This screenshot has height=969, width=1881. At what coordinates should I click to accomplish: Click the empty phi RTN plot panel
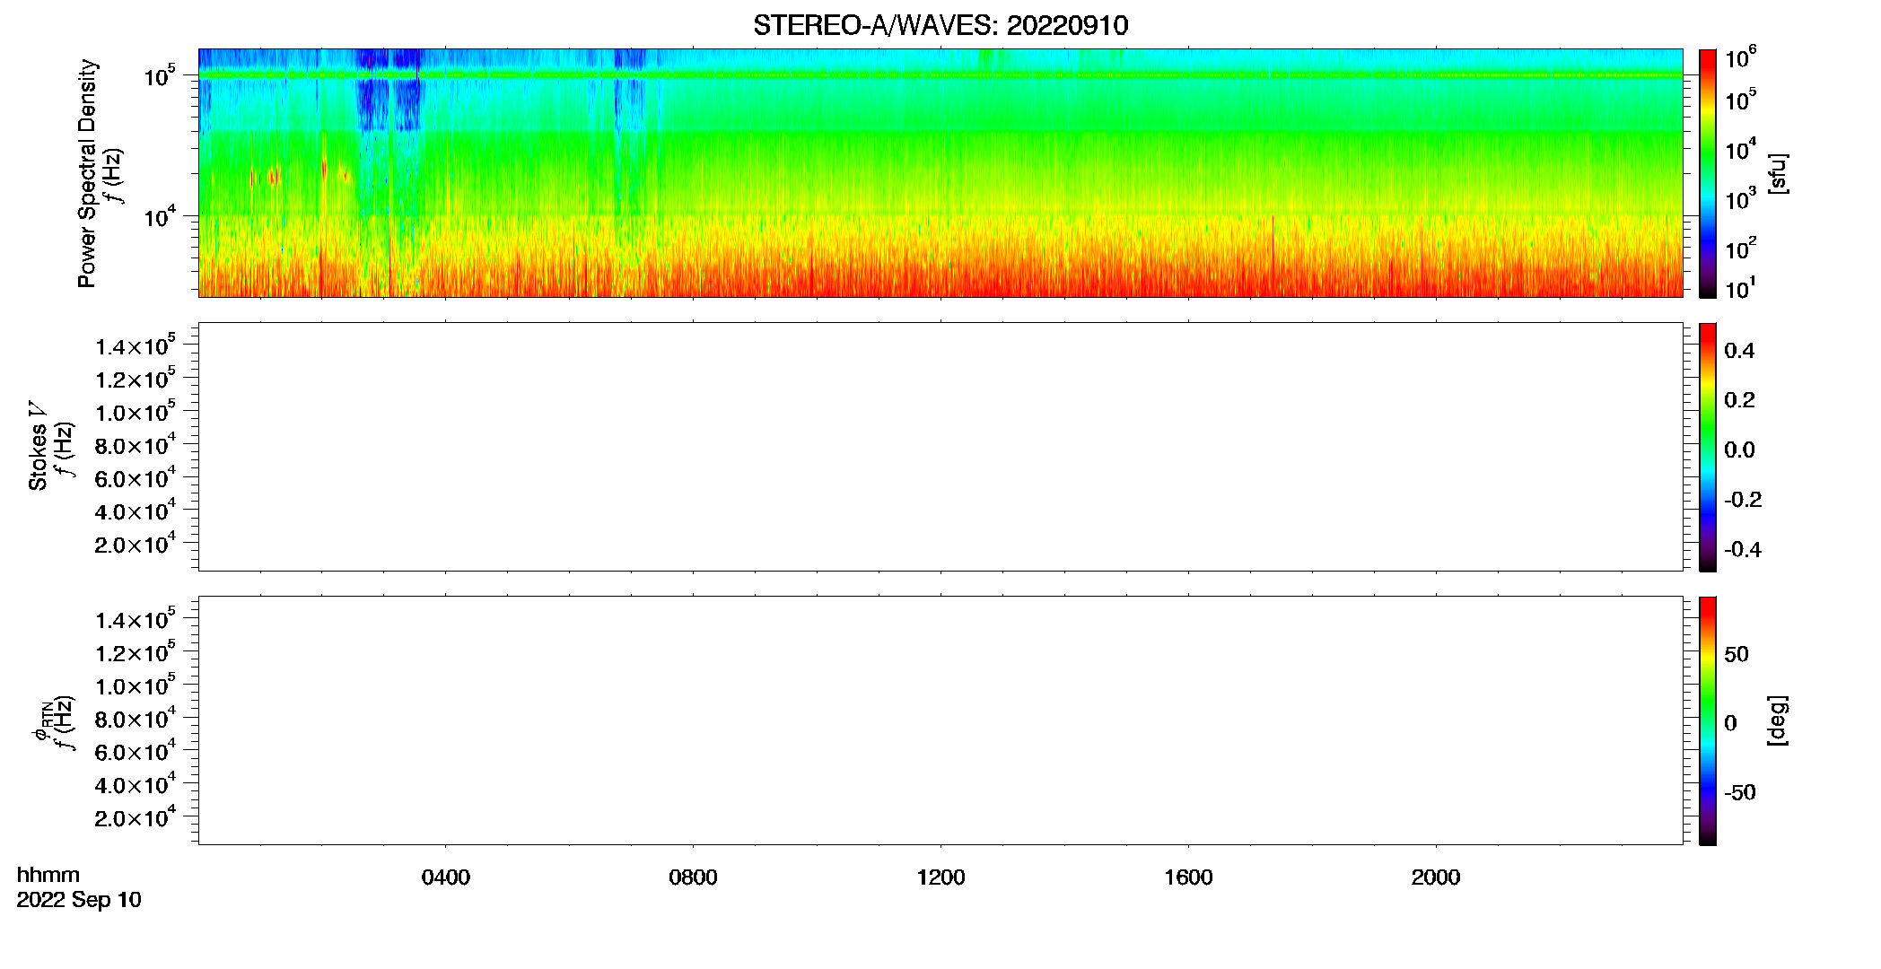[x=940, y=720]
